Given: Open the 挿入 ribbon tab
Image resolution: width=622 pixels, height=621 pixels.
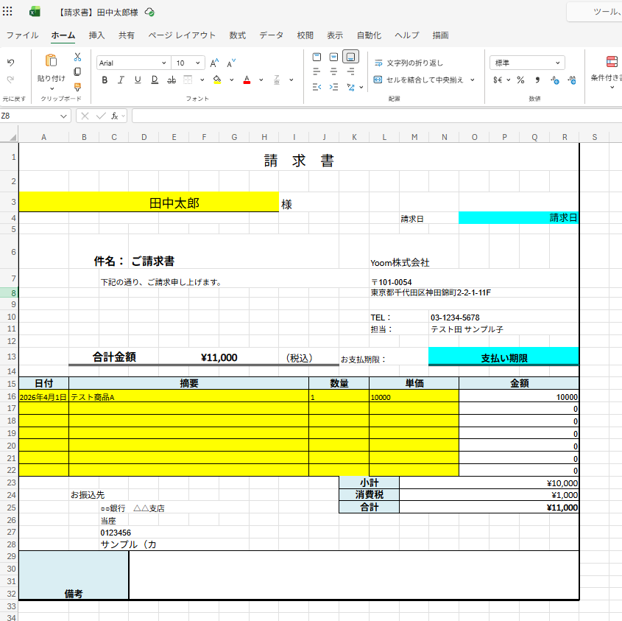Looking at the screenshot, I should click(x=96, y=35).
